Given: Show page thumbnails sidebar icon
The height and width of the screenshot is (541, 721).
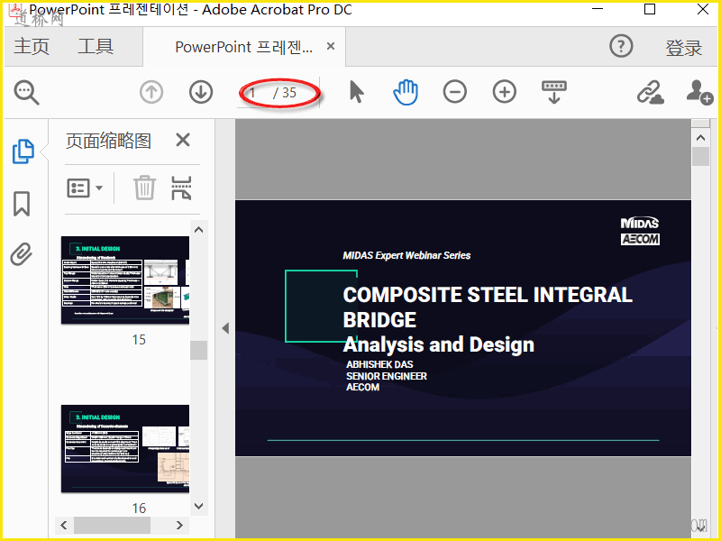Looking at the screenshot, I should [x=23, y=151].
